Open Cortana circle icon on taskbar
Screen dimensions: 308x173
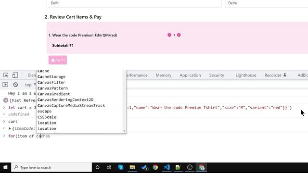point(97,167)
